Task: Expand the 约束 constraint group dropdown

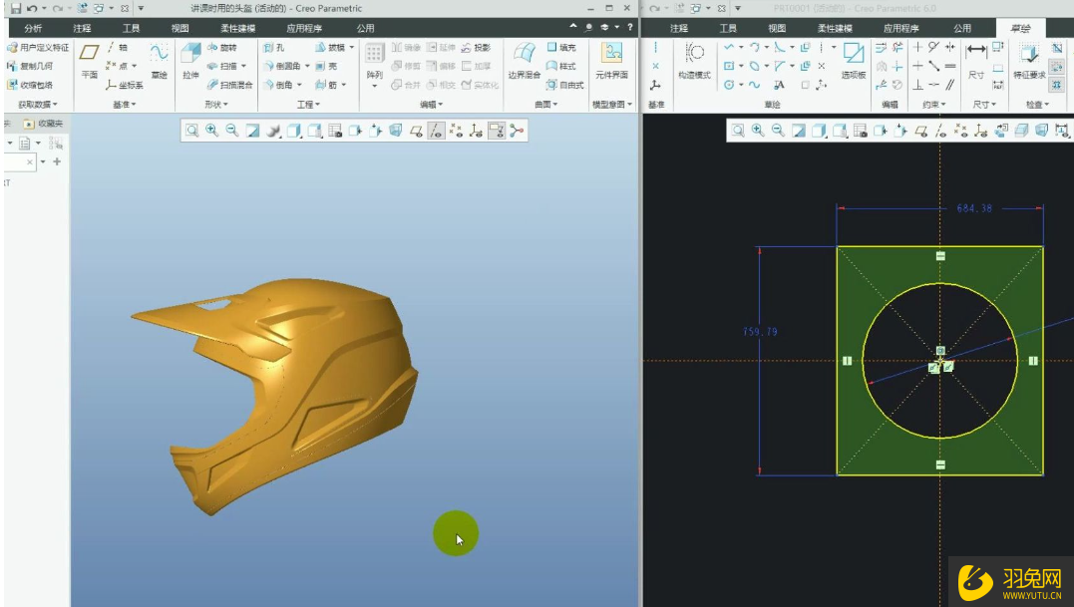Action: pyautogui.click(x=944, y=105)
